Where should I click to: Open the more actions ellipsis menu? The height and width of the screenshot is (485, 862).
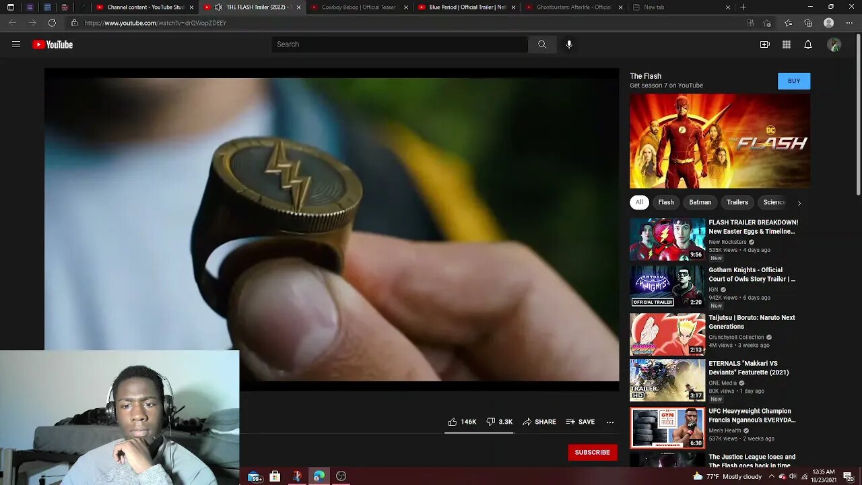click(610, 422)
